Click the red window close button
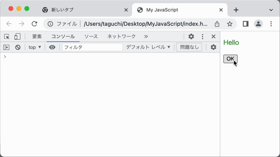Image resolution: width=280 pixels, height=157 pixels. (x=11, y=9)
